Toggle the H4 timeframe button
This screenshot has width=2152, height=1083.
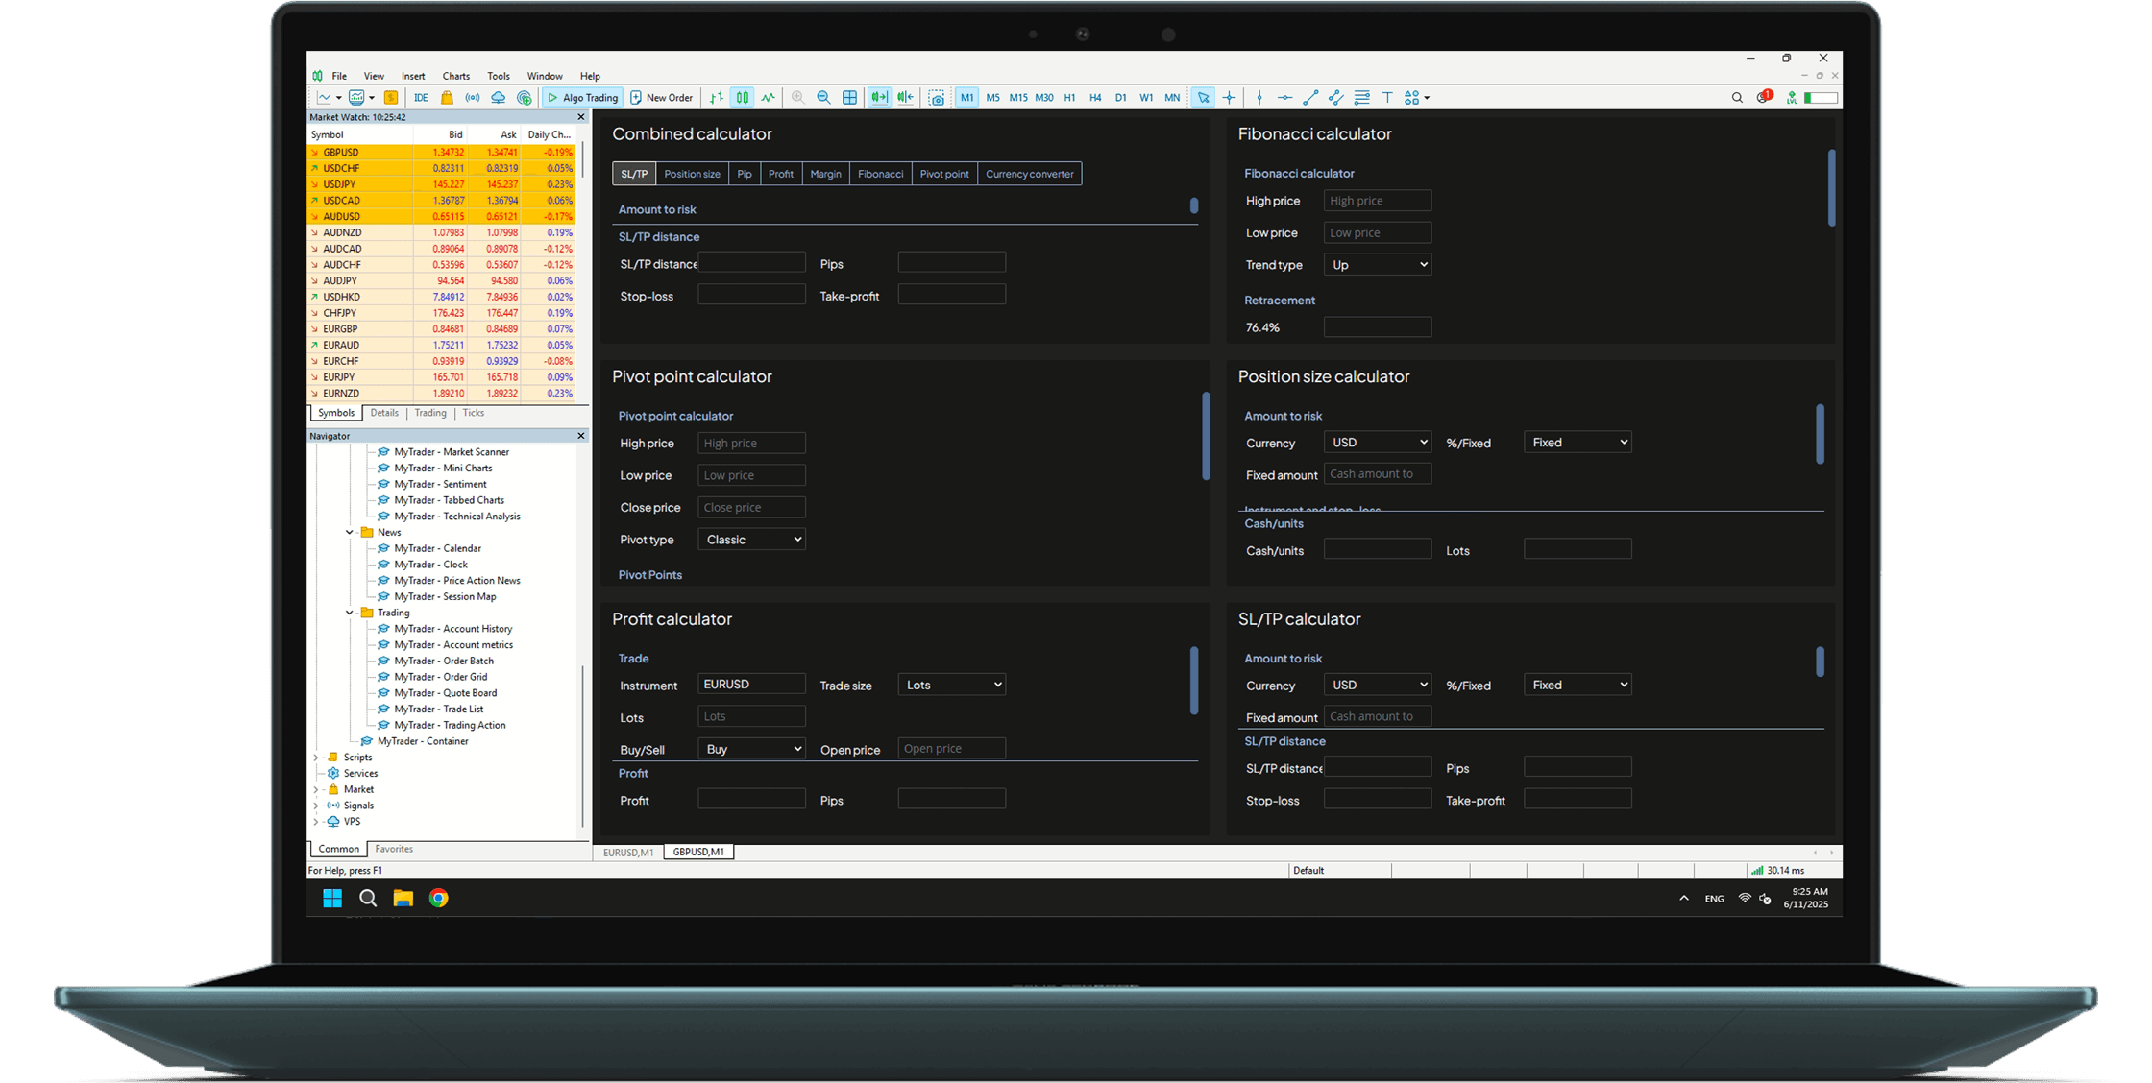[x=1095, y=98]
